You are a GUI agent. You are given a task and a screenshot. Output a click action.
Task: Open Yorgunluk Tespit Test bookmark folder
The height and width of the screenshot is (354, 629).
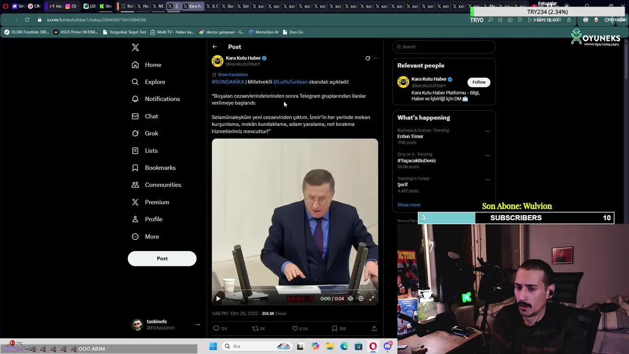124,32
